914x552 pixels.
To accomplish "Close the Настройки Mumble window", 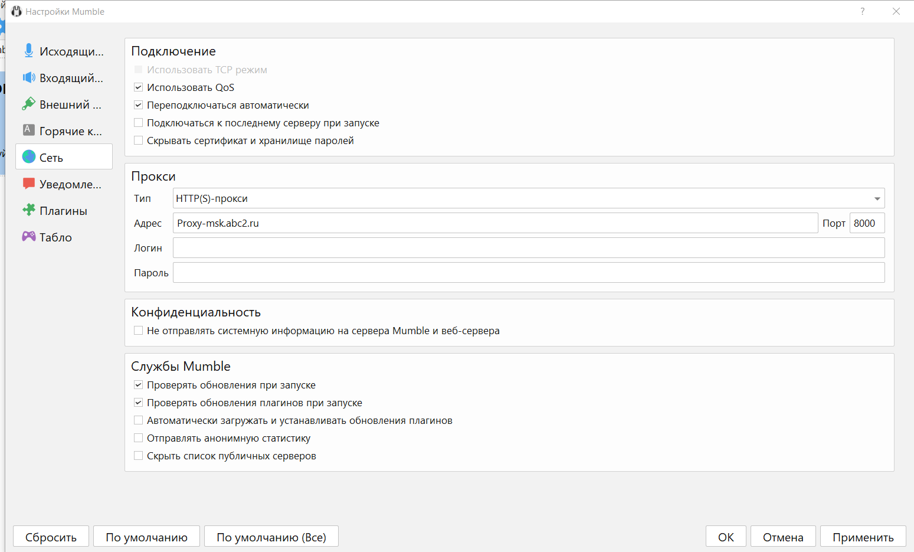I will coord(896,11).
